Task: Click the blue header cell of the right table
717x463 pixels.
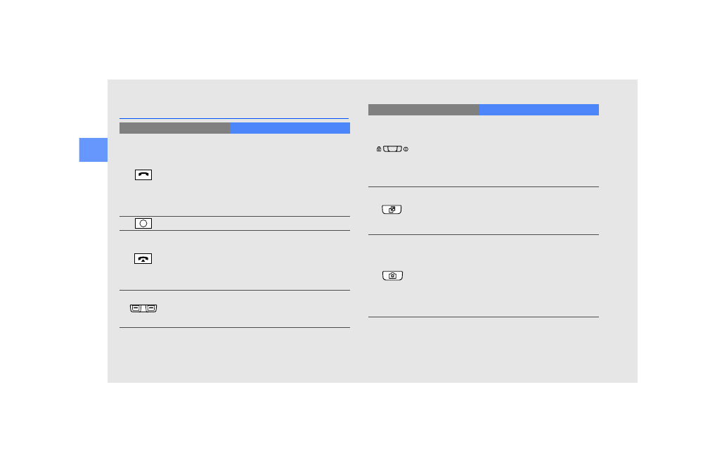Action: (x=538, y=110)
